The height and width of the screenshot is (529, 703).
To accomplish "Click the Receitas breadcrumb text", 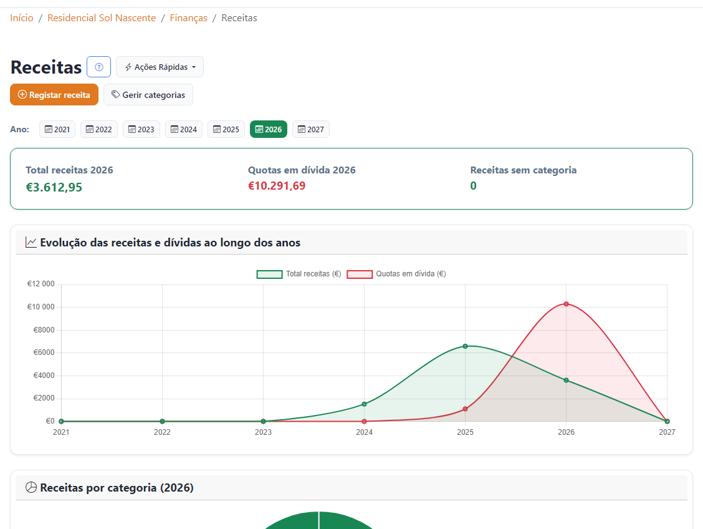I will 239,18.
